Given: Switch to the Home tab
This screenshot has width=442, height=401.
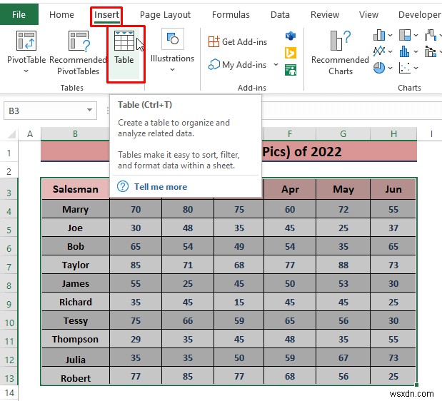Looking at the screenshot, I should click(x=61, y=15).
